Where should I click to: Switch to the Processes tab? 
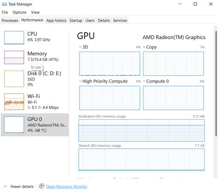[10, 20]
